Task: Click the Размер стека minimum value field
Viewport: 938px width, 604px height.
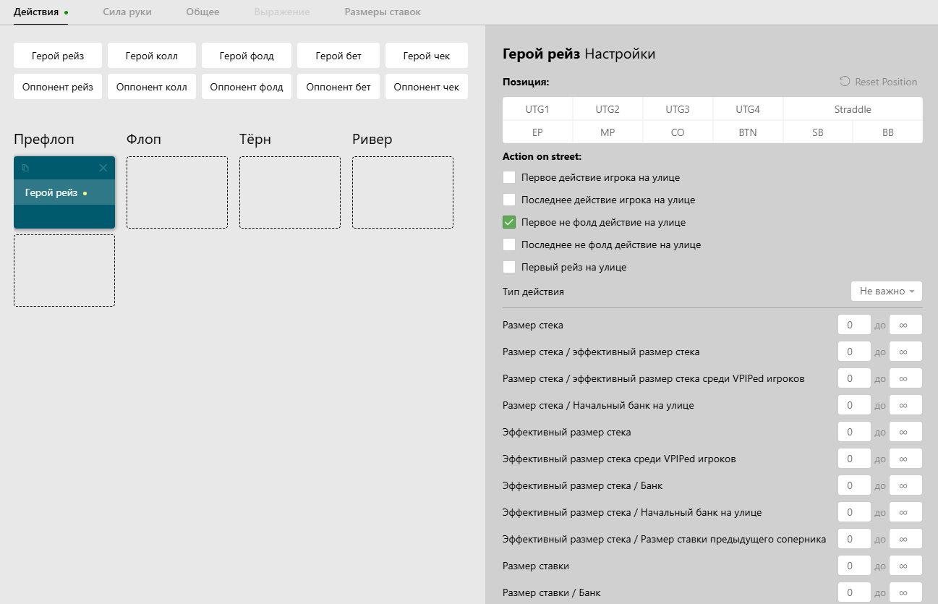Action: point(853,325)
